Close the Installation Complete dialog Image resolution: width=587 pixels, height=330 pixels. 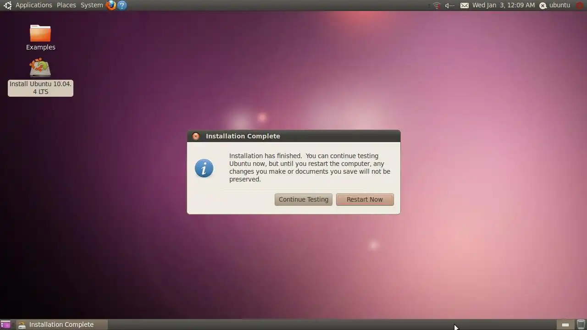point(196,136)
